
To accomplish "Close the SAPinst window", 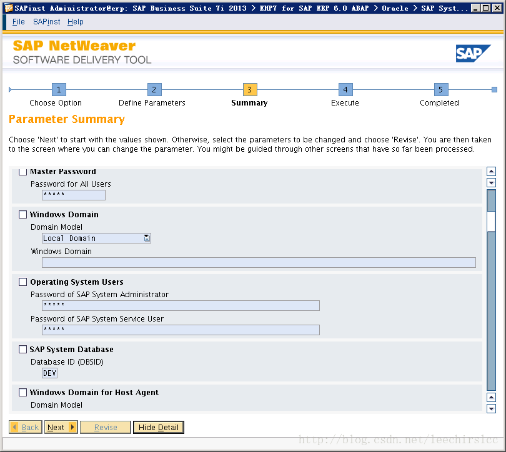I will pyautogui.click(x=497, y=7).
